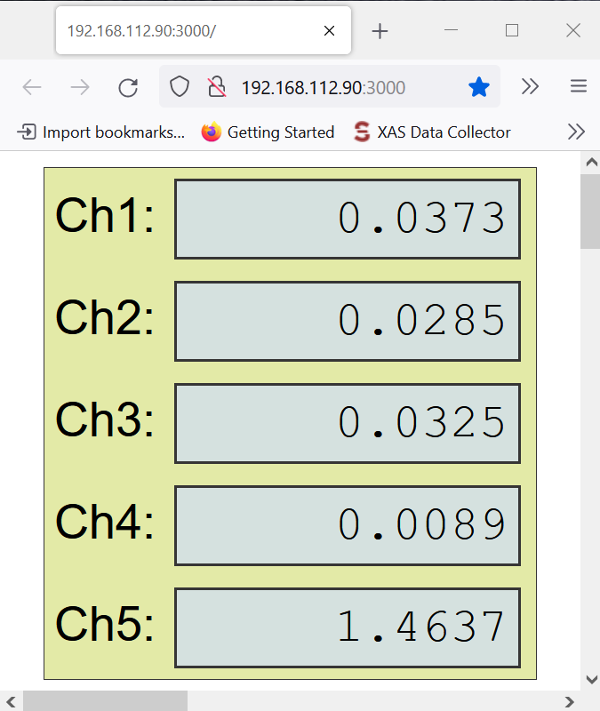Click the Ch5 value field 1.4637
The width and height of the screenshot is (600, 711).
(x=348, y=628)
